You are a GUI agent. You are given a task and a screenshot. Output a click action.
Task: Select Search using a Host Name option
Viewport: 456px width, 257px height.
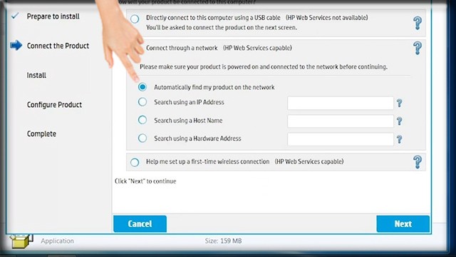click(x=142, y=120)
